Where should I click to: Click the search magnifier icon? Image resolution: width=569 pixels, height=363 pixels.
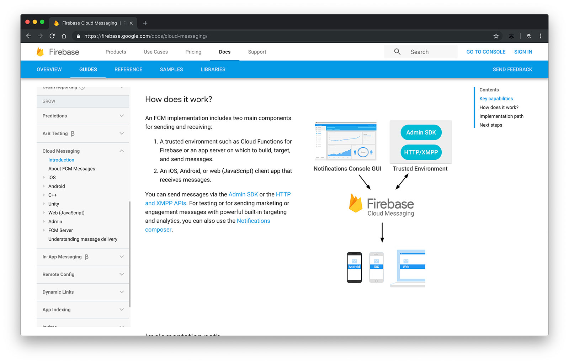pos(397,52)
